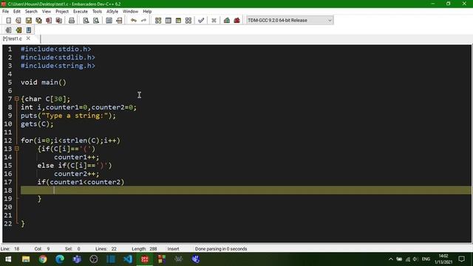Click the ENG language indicator
The image size is (473, 266).
[426, 259]
